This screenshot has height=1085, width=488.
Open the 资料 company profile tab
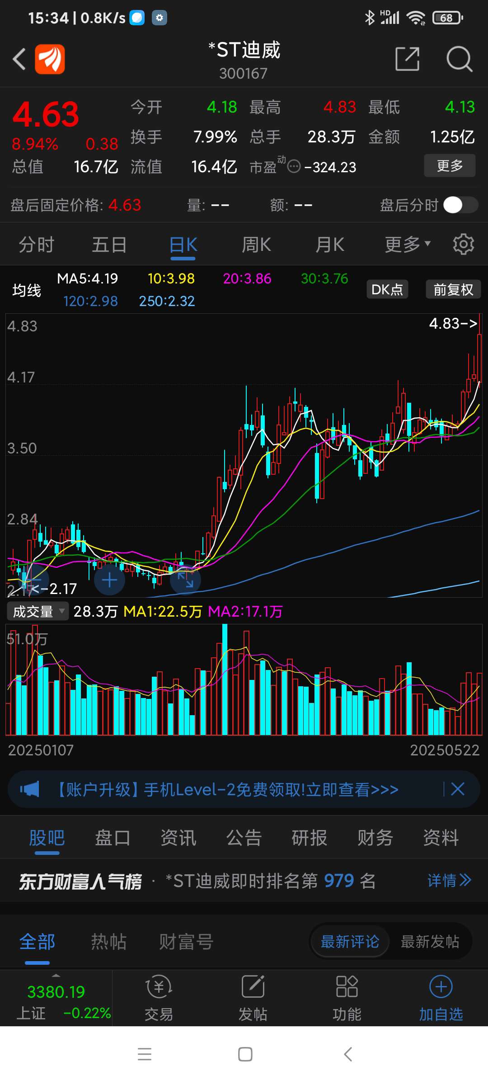click(441, 838)
